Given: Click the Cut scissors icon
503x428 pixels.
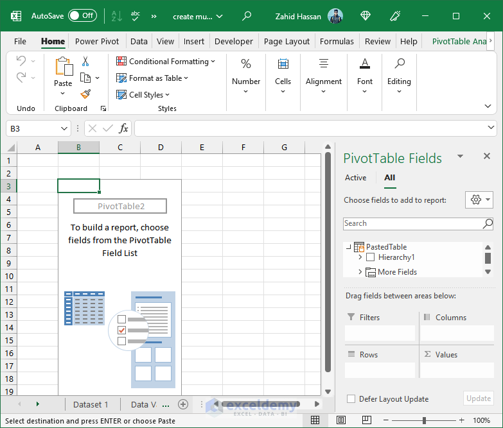Looking at the screenshot, I should tap(85, 62).
